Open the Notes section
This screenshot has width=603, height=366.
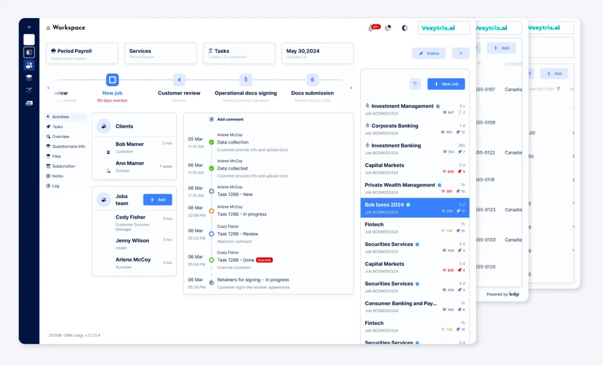pyautogui.click(x=54, y=176)
